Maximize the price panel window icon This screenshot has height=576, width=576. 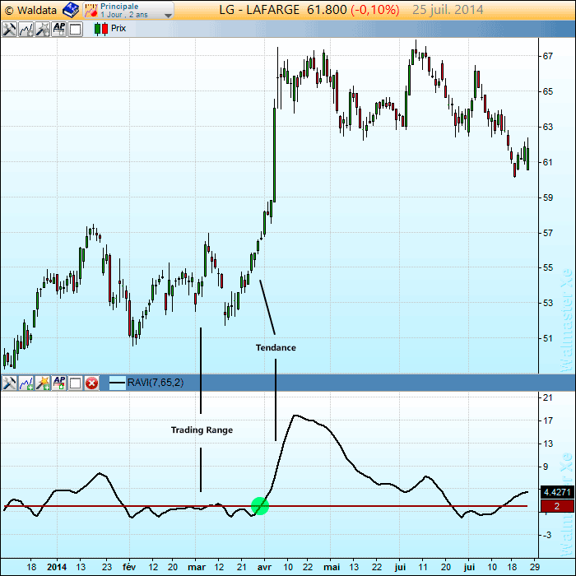click(76, 29)
